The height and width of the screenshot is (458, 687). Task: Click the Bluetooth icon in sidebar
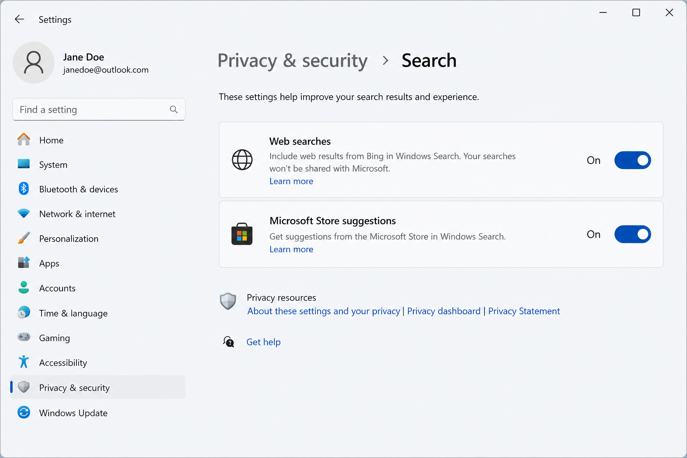click(x=24, y=189)
